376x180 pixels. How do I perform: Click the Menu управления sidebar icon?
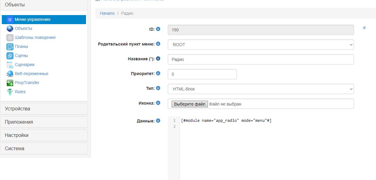[x=10, y=20]
